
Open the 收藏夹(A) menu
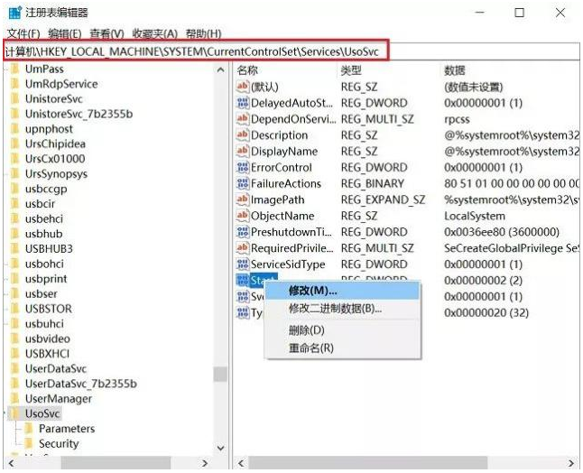pyautogui.click(x=154, y=33)
